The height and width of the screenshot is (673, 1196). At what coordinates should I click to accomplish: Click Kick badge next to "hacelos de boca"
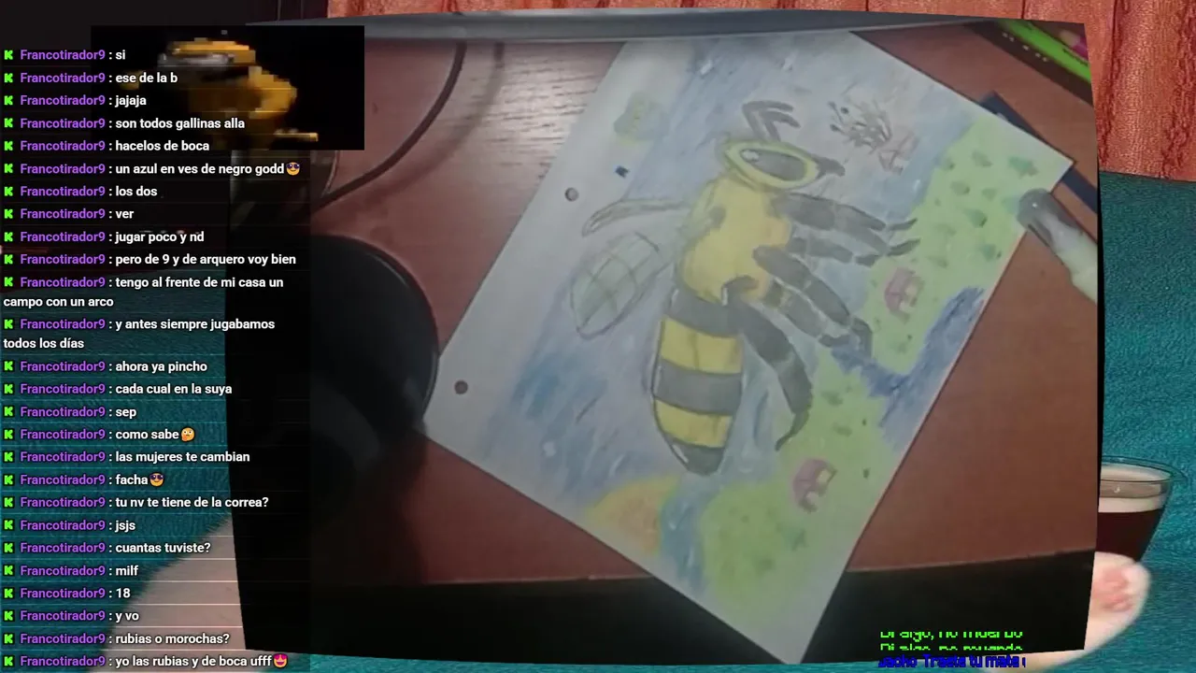8,146
